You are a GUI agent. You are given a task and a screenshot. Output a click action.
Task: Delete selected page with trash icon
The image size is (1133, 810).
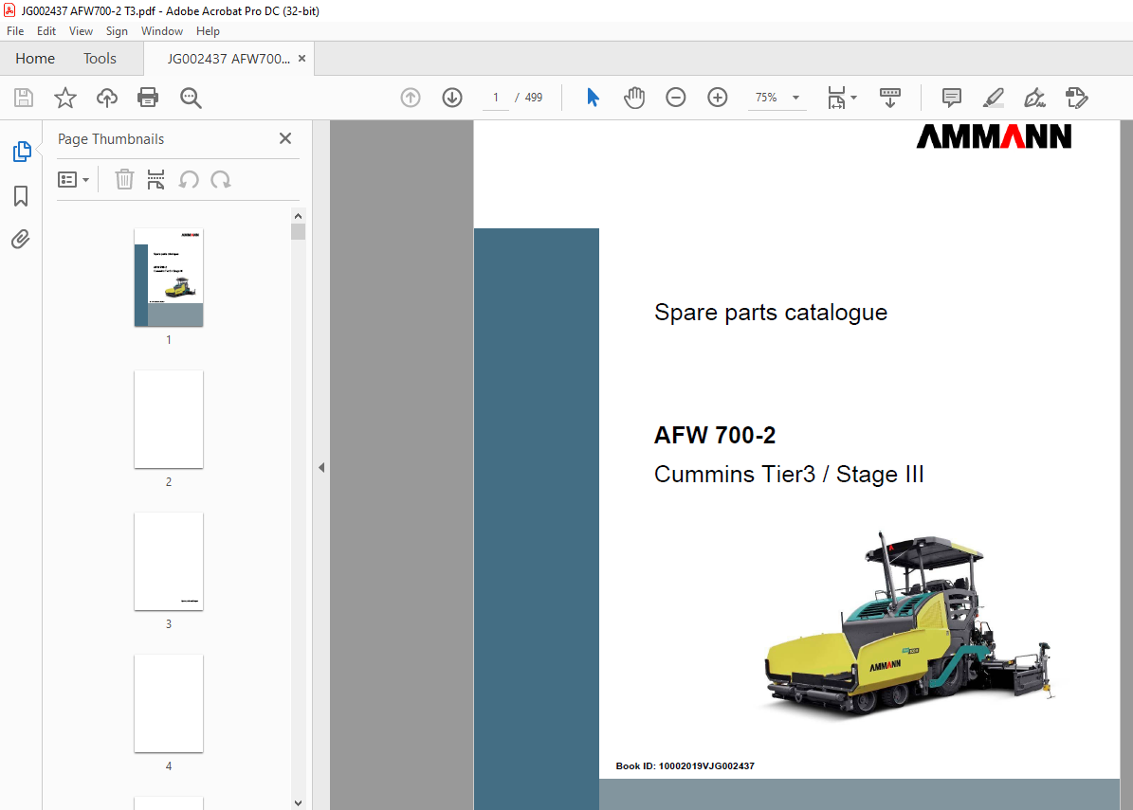pyautogui.click(x=124, y=179)
